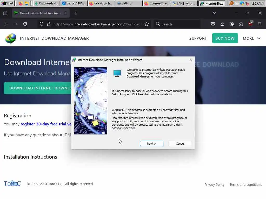Open the Start menu on the taskbar
This screenshot has height=199, width=266.
pyautogui.click(x=8, y=3)
